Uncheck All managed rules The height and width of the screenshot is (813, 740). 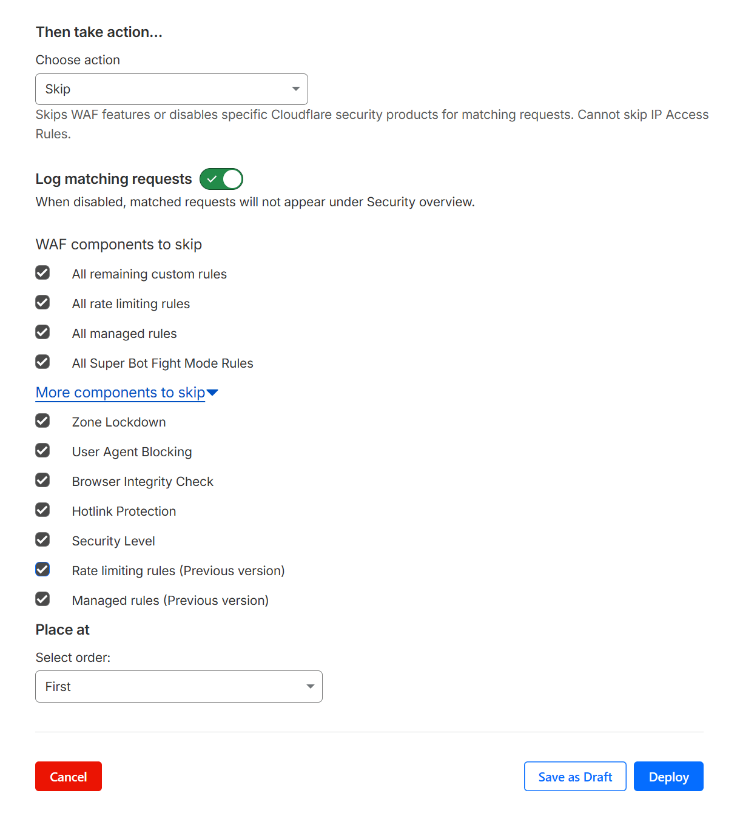coord(42,332)
